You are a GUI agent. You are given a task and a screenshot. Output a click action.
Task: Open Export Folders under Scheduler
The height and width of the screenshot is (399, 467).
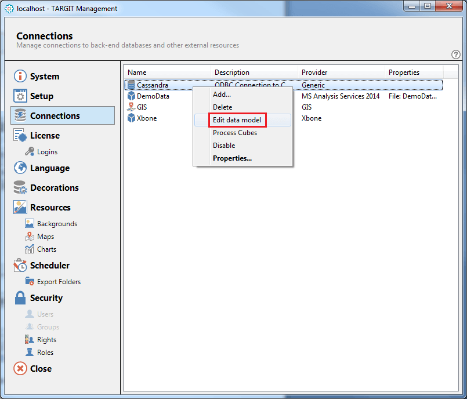(x=59, y=282)
